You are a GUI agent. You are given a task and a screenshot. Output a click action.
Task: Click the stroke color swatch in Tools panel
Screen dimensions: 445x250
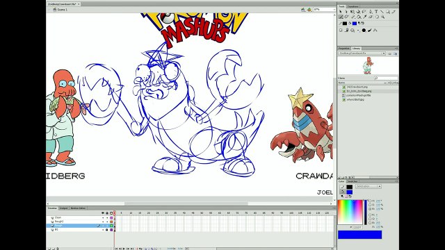345,23
